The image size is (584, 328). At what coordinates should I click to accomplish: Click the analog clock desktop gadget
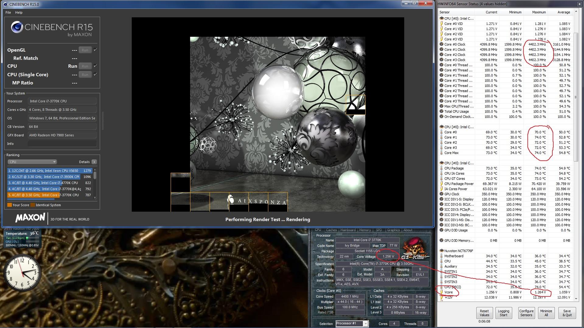22,272
